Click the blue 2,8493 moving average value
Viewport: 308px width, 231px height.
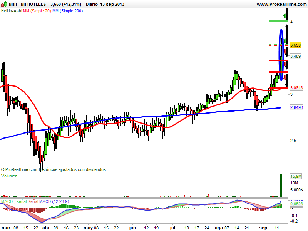click(x=296, y=107)
